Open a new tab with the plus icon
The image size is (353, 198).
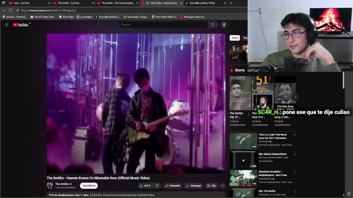coord(231,3)
